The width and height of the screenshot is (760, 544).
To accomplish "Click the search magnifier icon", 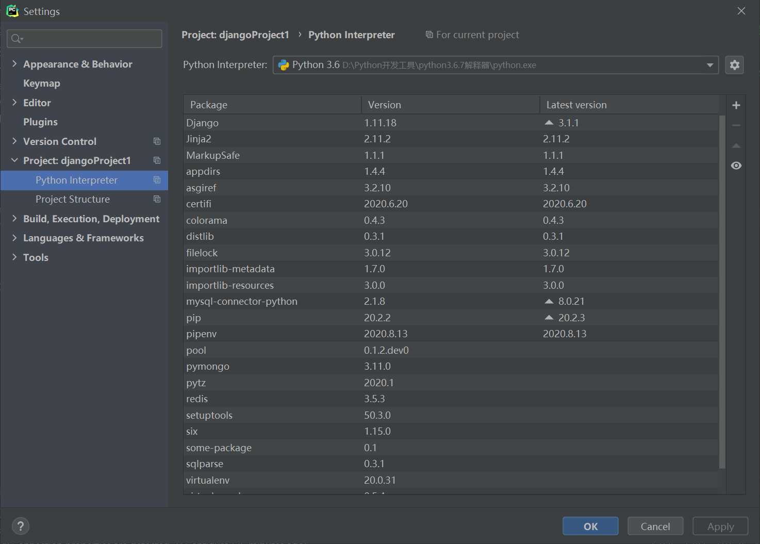I will 16,39.
